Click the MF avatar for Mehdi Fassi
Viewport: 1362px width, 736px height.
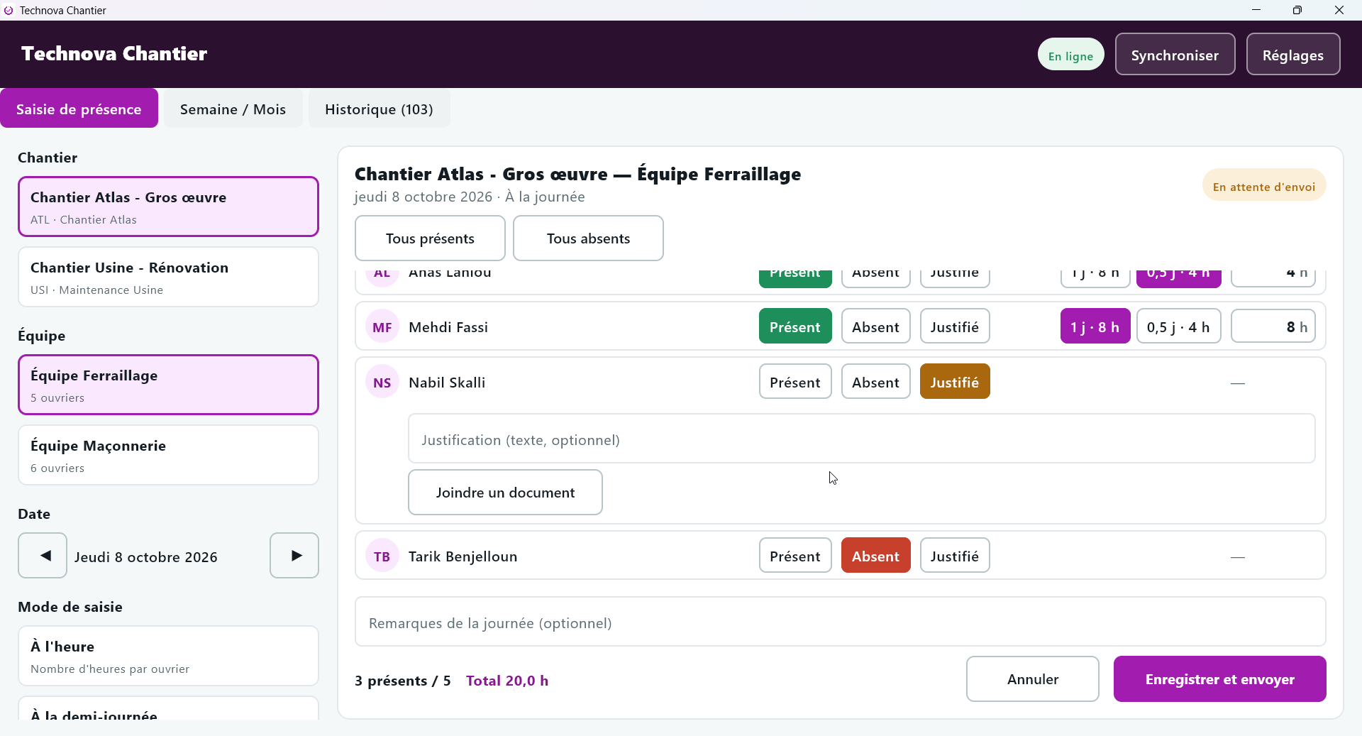[x=382, y=327]
